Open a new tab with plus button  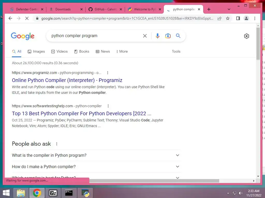tap(209, 9)
